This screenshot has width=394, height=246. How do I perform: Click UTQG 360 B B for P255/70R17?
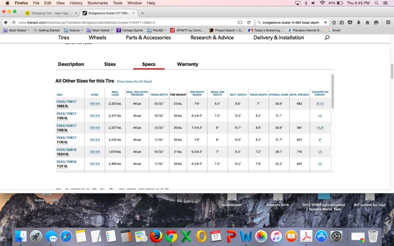pos(95,116)
